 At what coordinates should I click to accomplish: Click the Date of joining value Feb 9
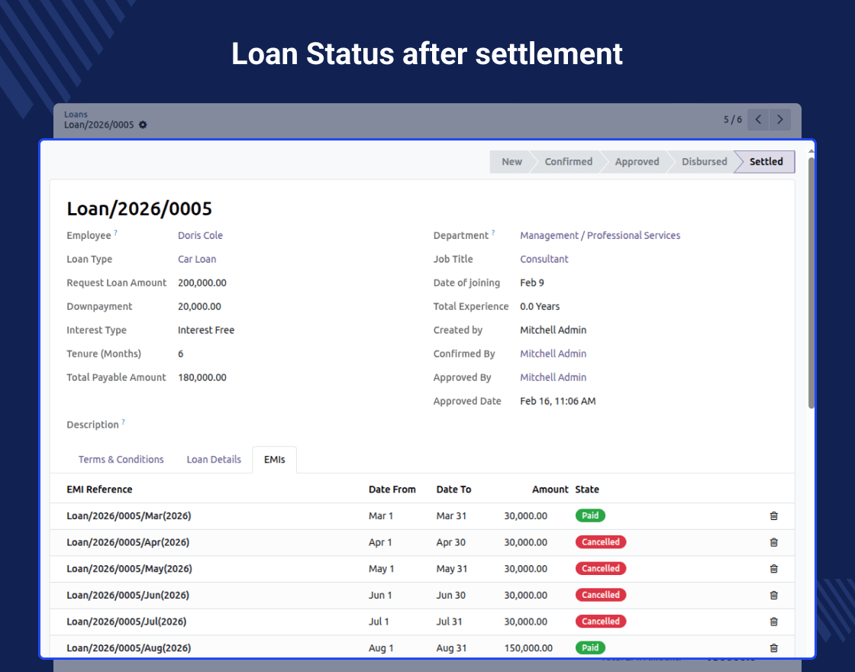531,283
